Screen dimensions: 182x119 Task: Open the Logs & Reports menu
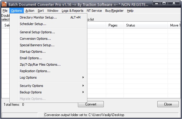tap(72, 11)
